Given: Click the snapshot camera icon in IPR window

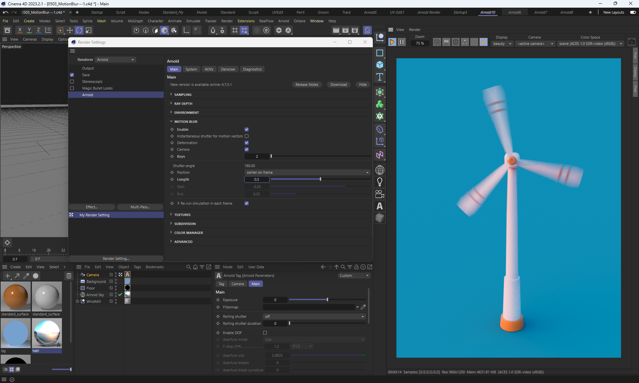Looking at the screenshot, I should 631,42.
